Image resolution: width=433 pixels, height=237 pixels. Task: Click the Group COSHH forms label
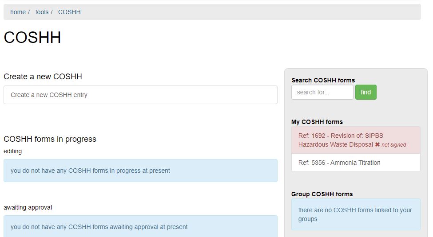coord(322,194)
